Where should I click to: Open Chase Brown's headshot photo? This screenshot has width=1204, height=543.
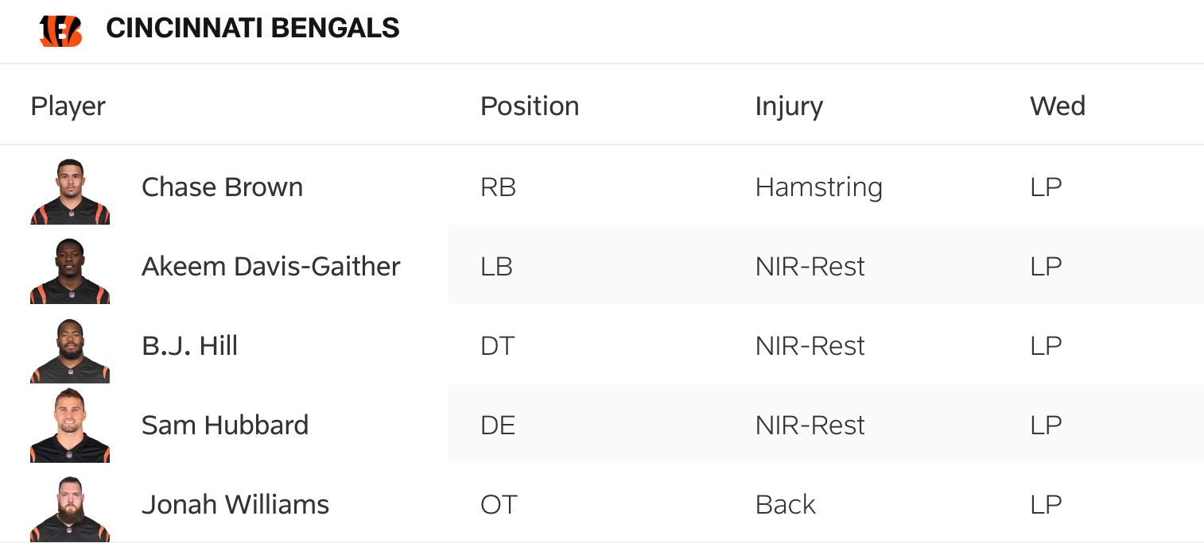pos(70,191)
